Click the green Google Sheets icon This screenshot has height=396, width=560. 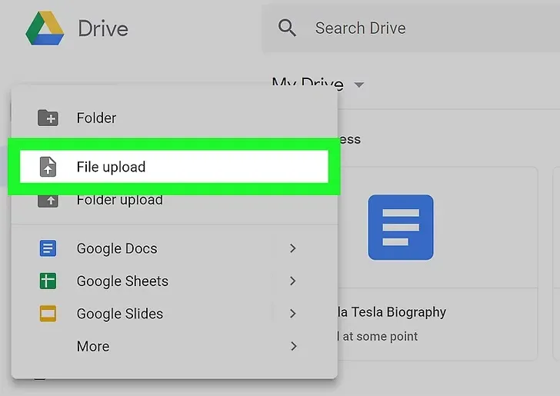(48, 281)
